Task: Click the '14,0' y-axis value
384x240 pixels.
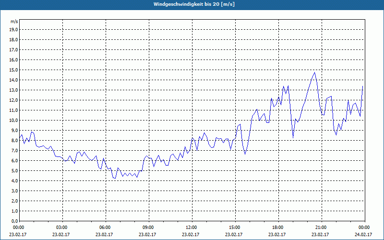Action: click(14, 80)
